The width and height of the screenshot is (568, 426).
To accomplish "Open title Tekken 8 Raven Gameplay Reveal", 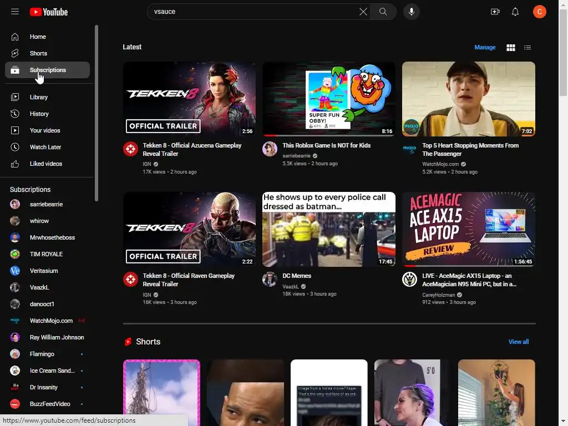I will pos(189,280).
